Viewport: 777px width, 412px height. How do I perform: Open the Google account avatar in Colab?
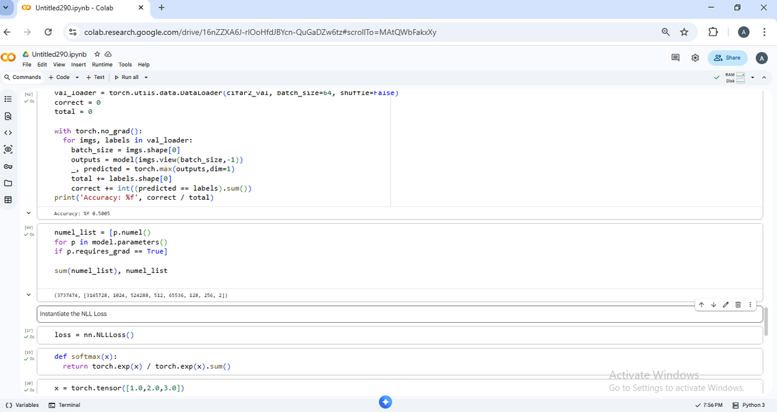click(762, 58)
